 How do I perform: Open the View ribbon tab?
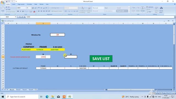tap(47, 4)
